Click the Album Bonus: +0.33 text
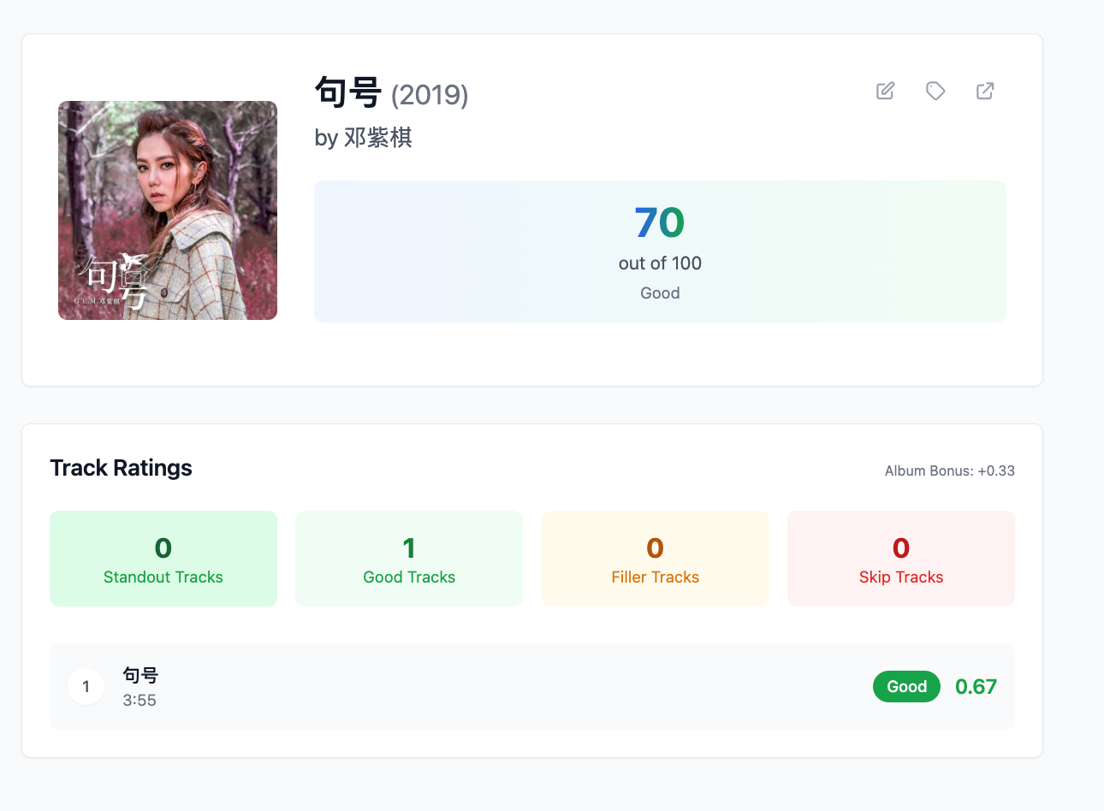Screen dimensions: 1104x811 (950, 471)
